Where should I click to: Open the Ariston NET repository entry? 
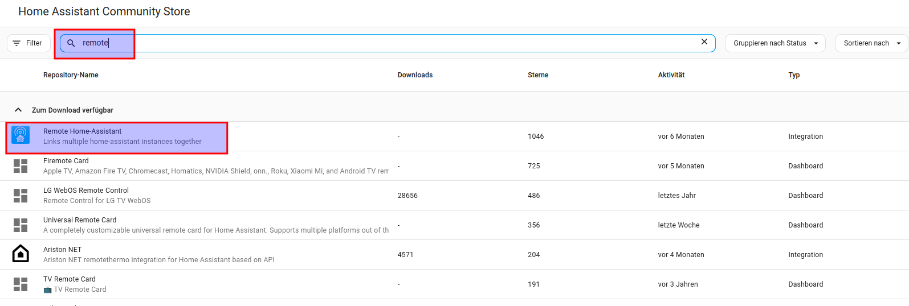(63, 250)
